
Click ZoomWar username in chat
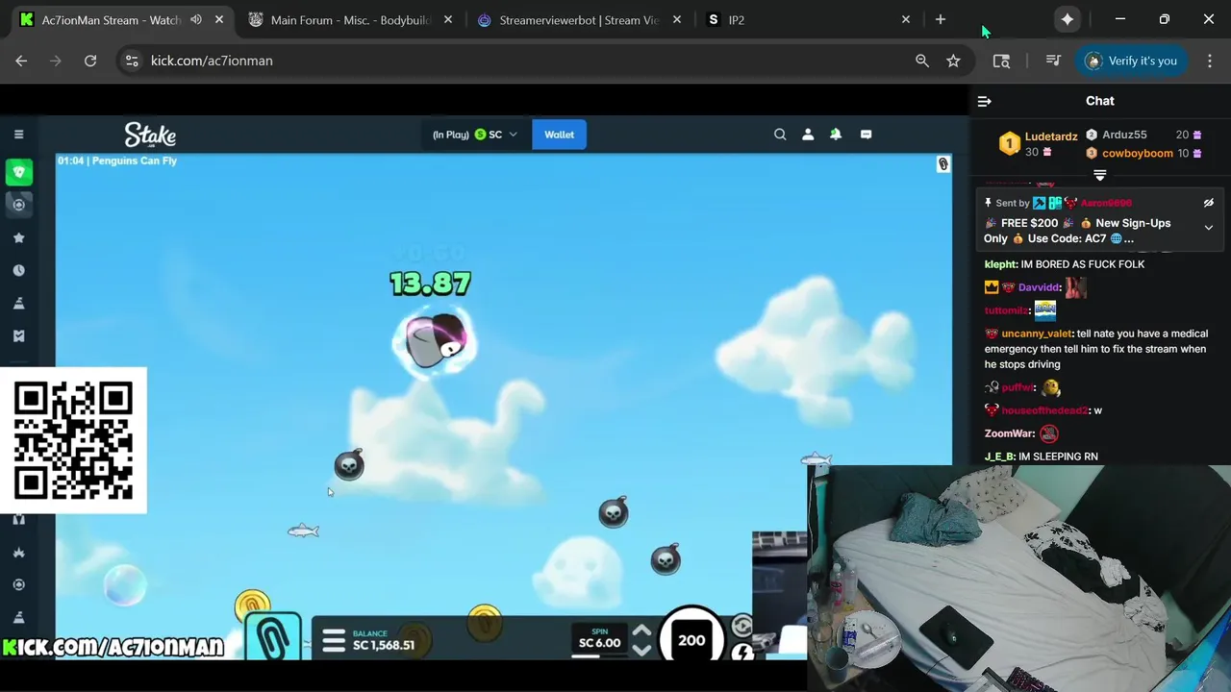tap(1010, 433)
